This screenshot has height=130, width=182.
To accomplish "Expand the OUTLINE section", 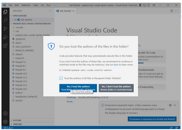I will pos(18,120).
